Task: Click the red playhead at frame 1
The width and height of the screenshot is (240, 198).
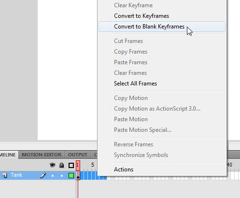Action: tap(78, 166)
